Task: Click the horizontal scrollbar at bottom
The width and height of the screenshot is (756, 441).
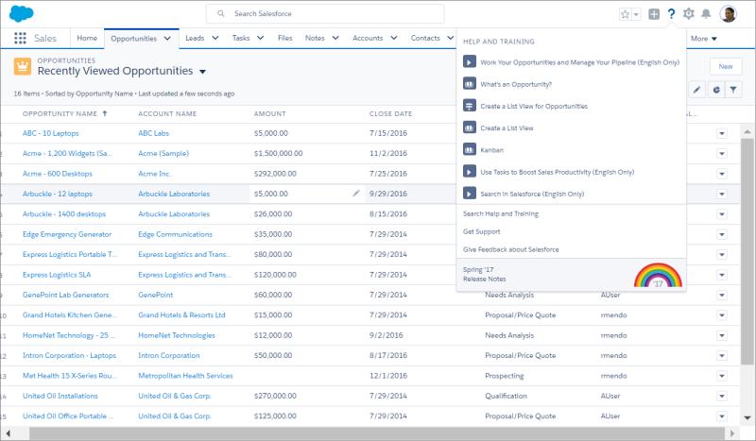Action: [376, 433]
